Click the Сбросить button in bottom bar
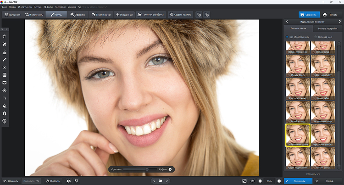The height and width of the screenshot is (185, 344). coord(53,181)
